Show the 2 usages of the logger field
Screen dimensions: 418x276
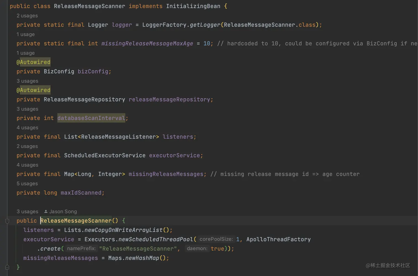(27, 16)
